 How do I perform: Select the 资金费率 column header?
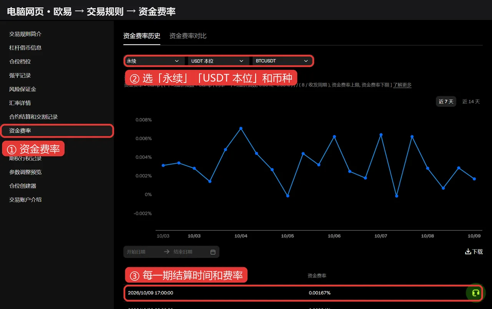point(317,276)
